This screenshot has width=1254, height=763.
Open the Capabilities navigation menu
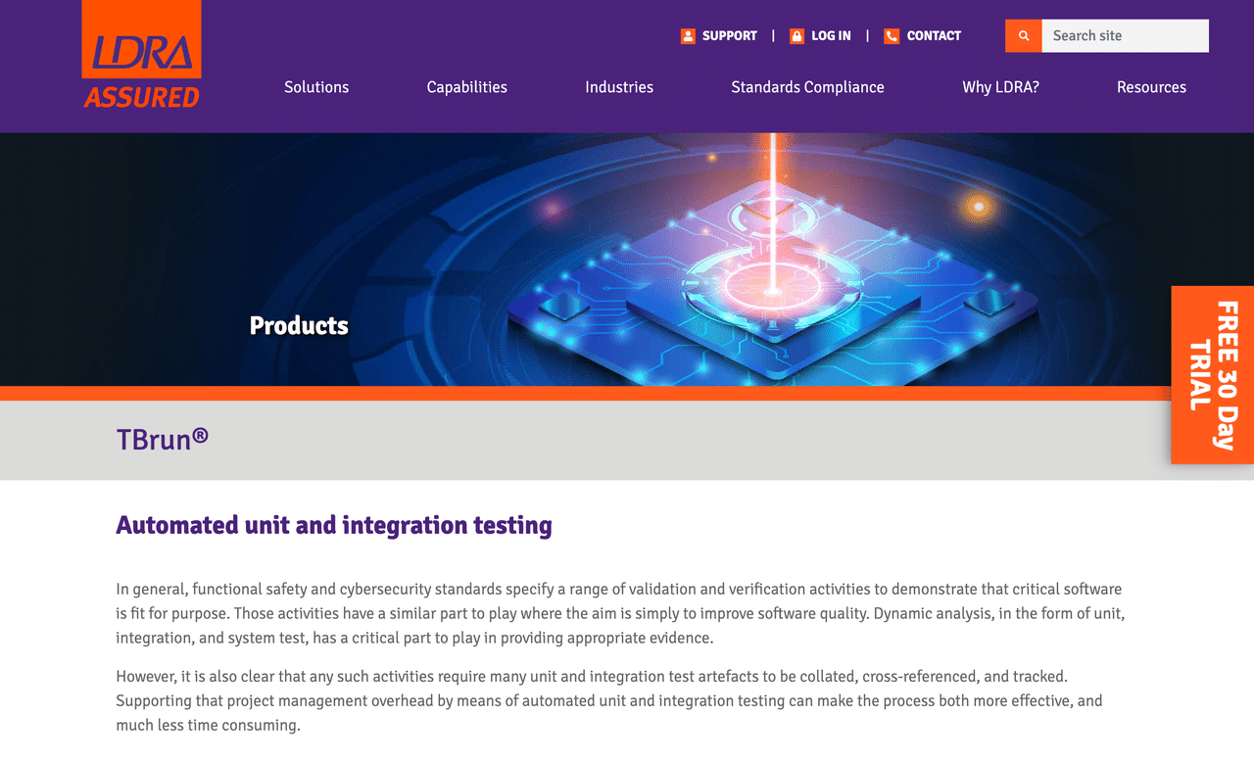pos(466,87)
